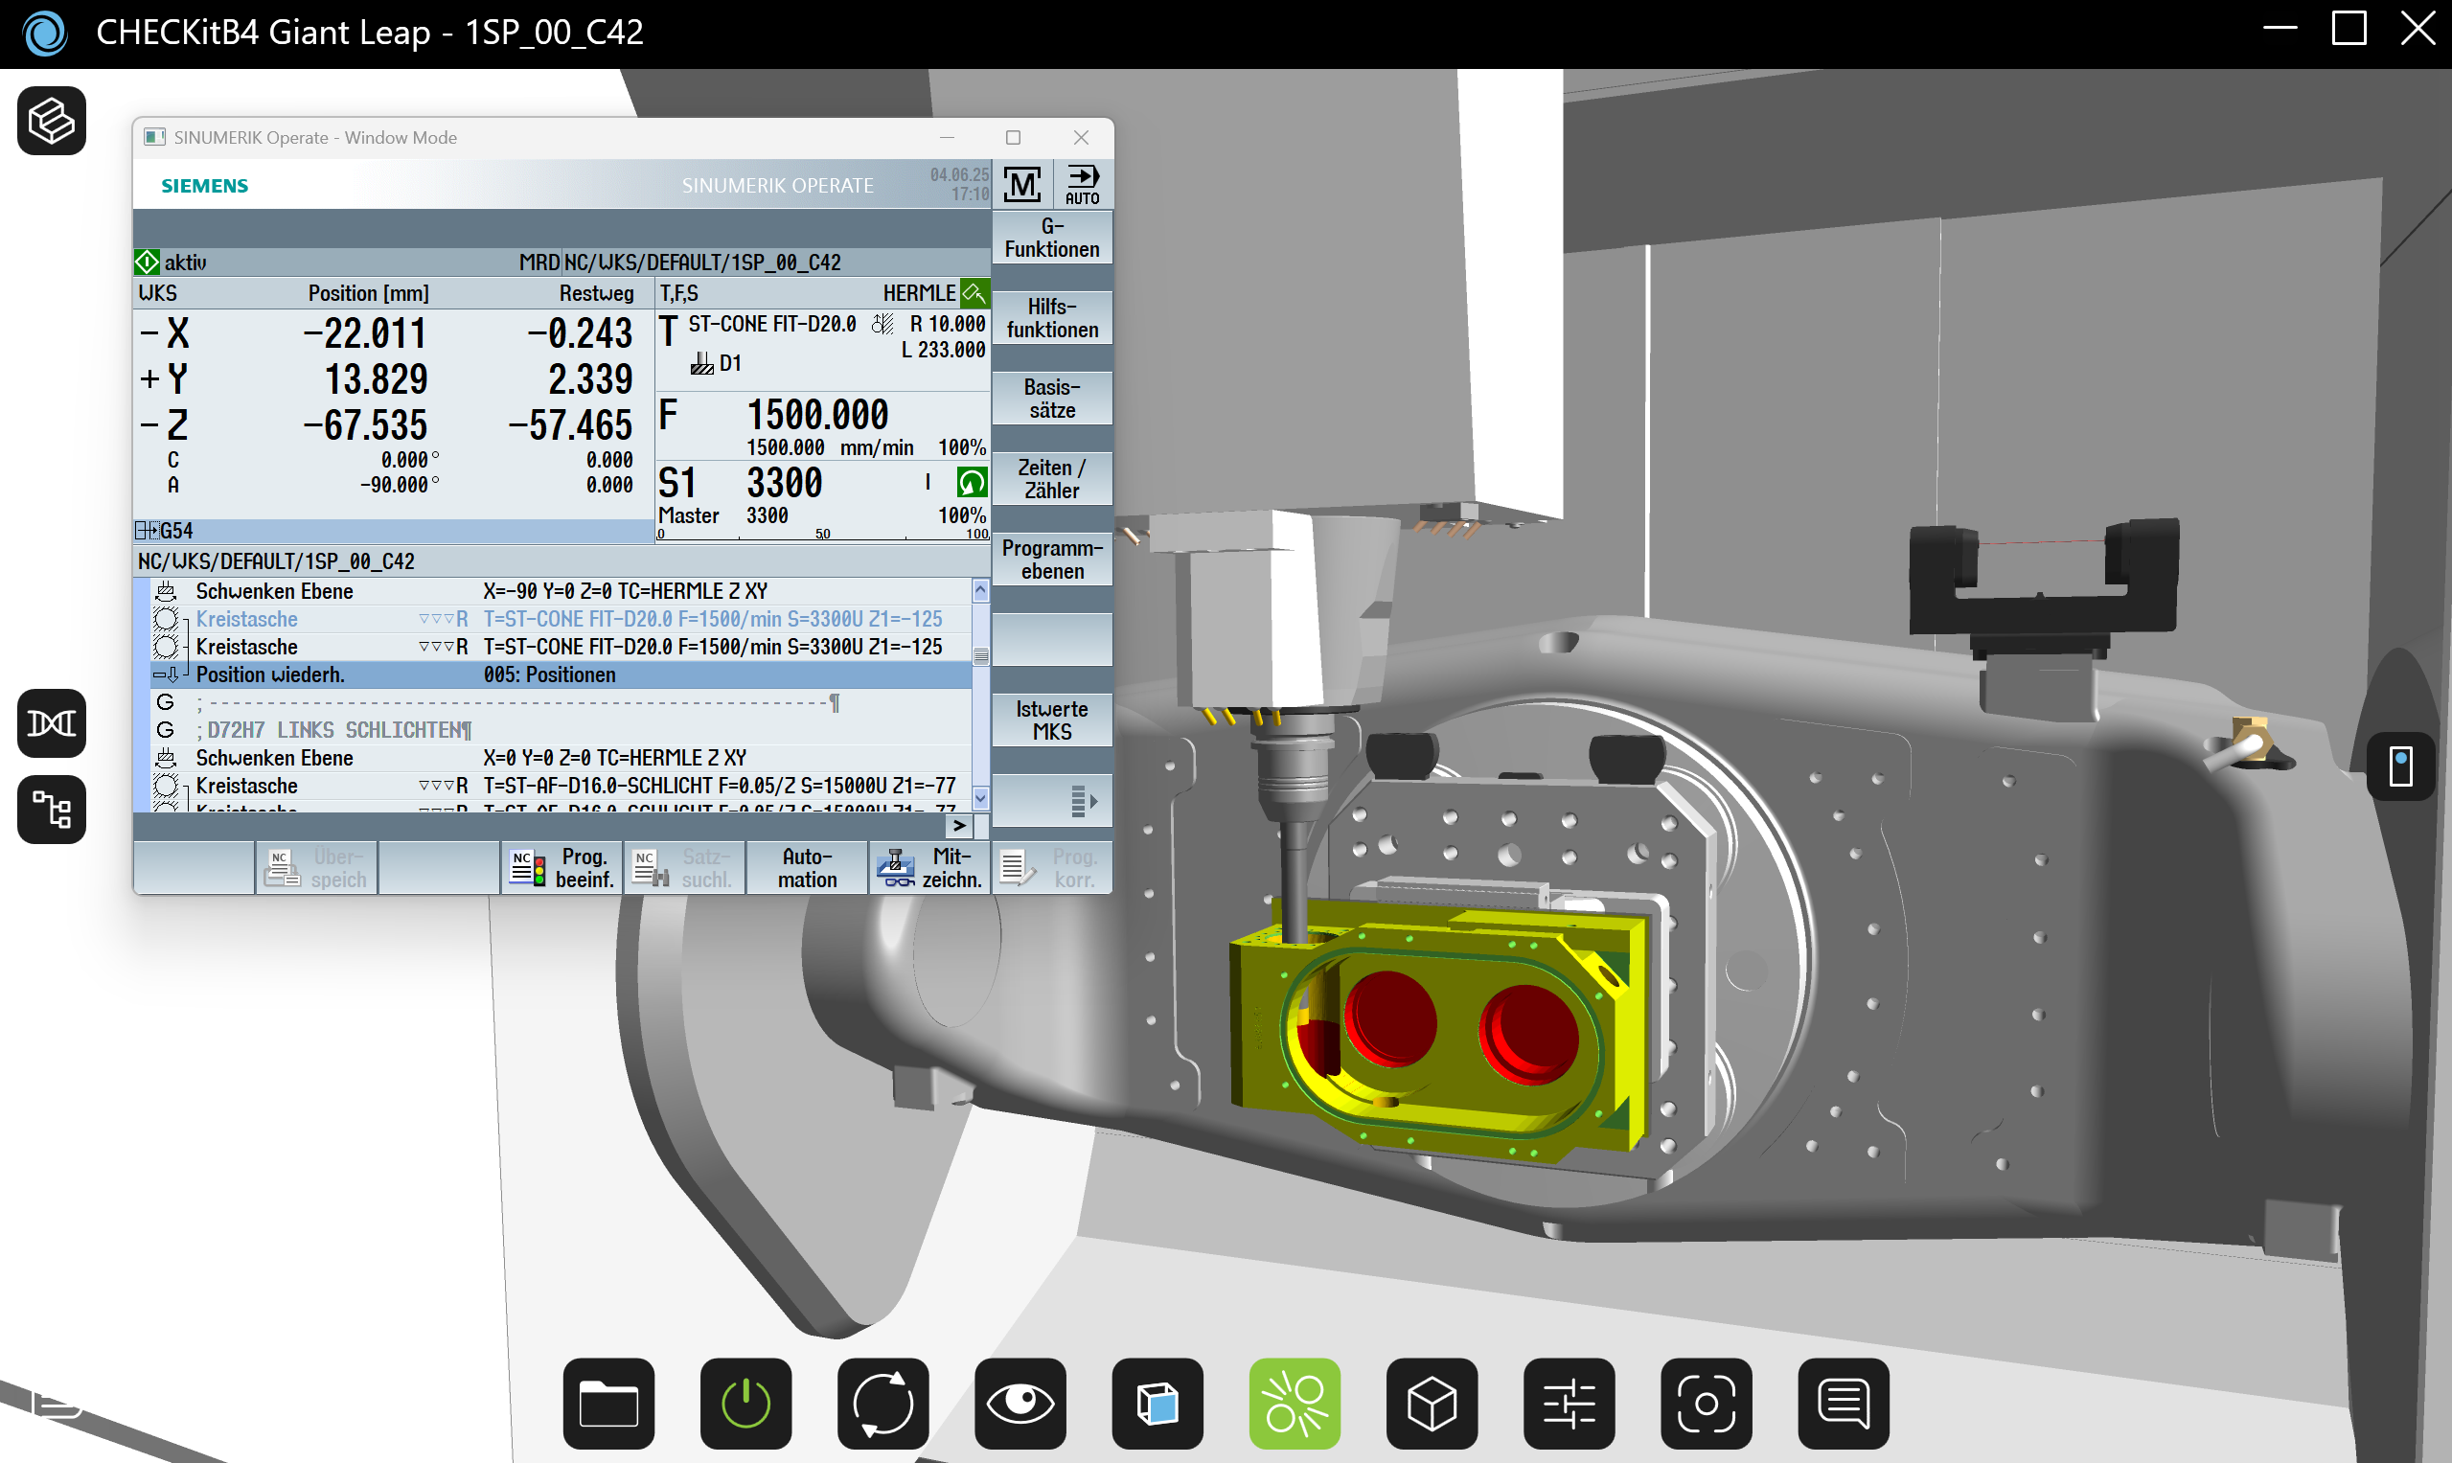
Task: Click the Überspeich softkey
Action: point(316,869)
